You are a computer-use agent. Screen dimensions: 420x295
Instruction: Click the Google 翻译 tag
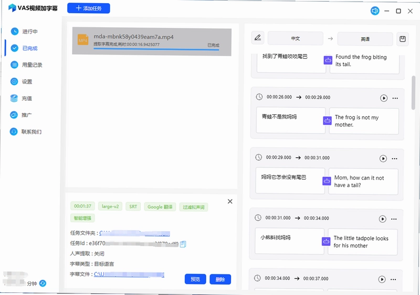[x=160, y=207]
